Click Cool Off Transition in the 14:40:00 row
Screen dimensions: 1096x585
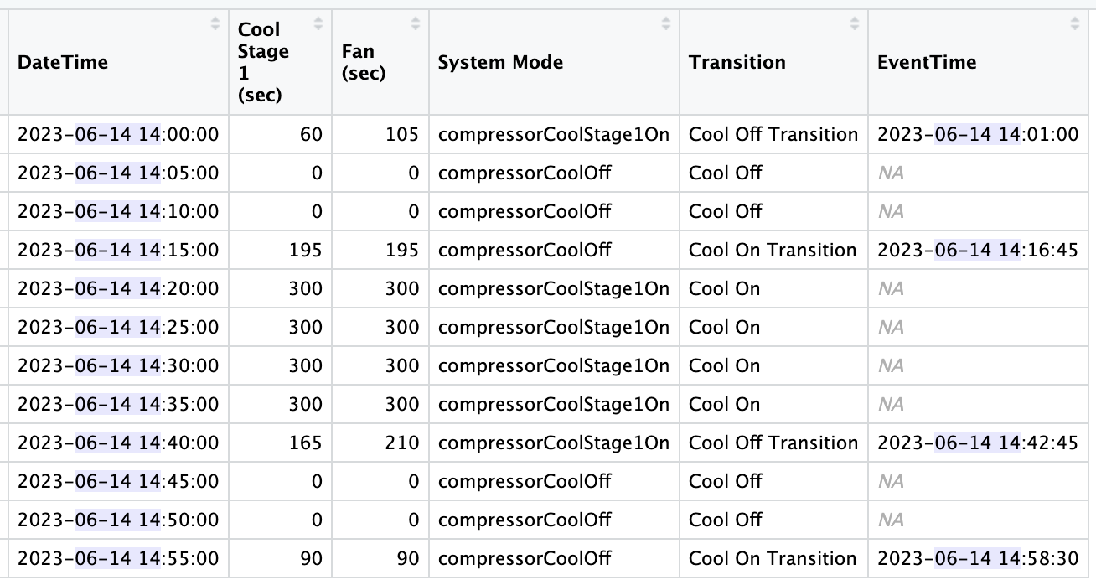tap(773, 443)
